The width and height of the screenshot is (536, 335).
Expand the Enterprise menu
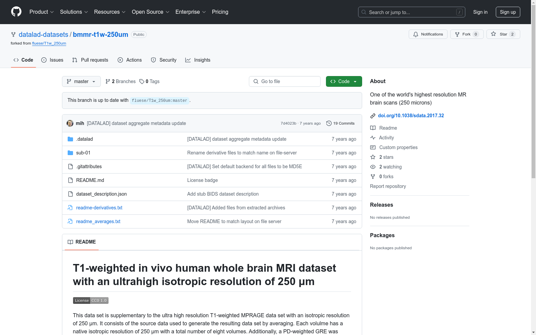point(191,12)
